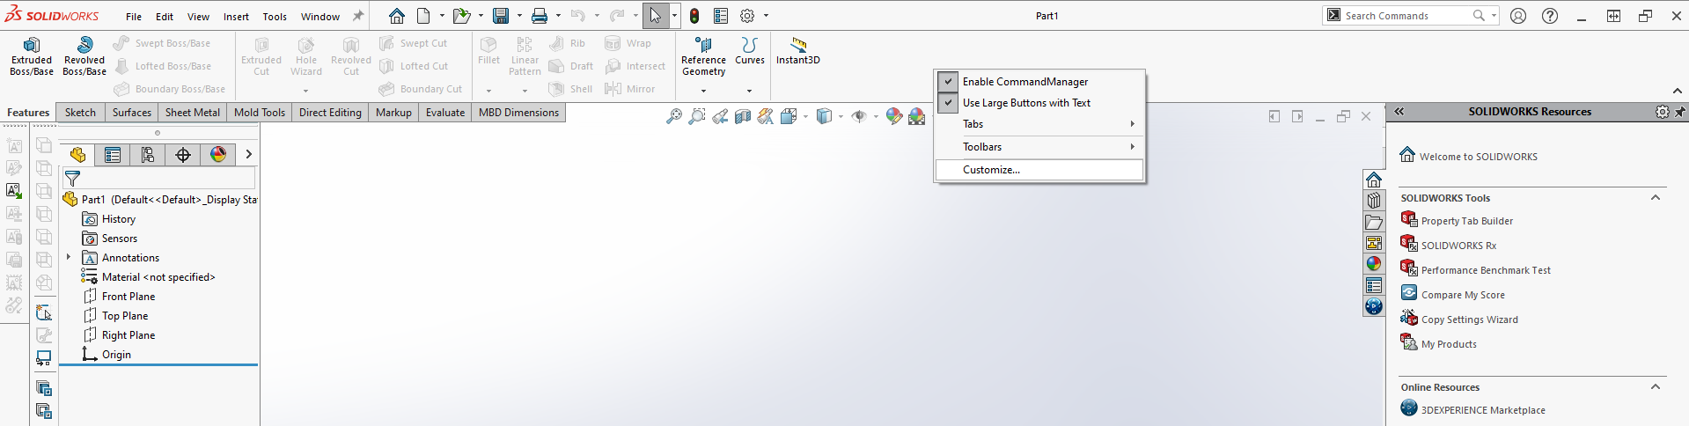This screenshot has height=426, width=1689.
Task: Open the DisplayManager tab icon
Action: (x=218, y=155)
